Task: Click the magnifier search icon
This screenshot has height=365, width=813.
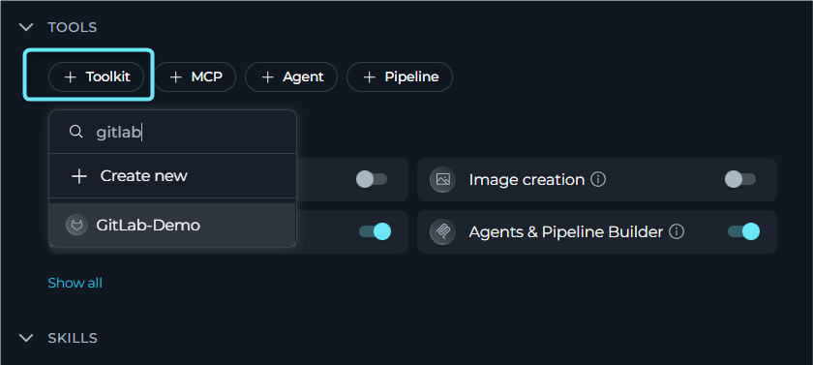Action: pyautogui.click(x=75, y=132)
